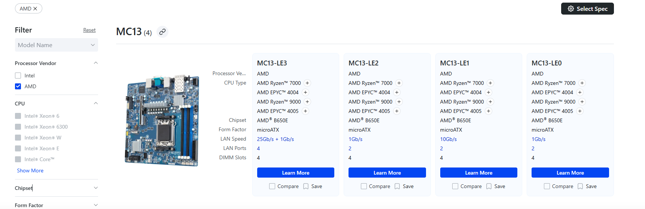This screenshot has width=645, height=209.
Task: Bookmark the MC13-LE1 motherboard
Action: (x=489, y=186)
